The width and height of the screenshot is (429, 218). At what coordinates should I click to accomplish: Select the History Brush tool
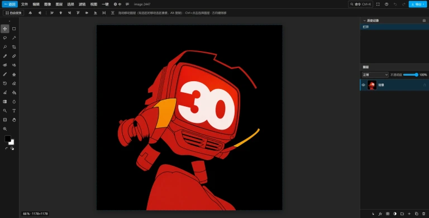pyautogui.click(x=5, y=83)
